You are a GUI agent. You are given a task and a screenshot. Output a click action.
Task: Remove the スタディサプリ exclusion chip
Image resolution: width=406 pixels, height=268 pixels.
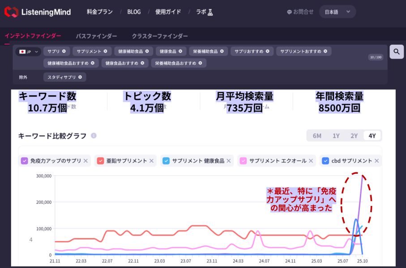pos(80,77)
